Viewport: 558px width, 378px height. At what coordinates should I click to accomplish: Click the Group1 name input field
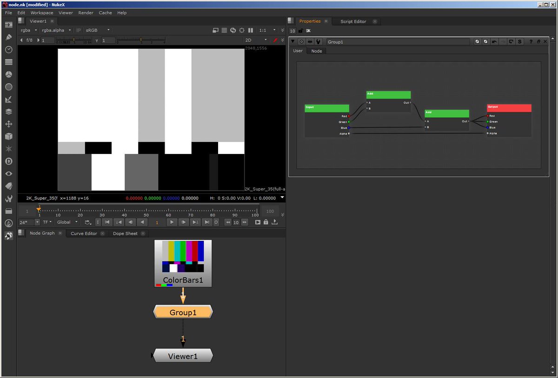point(398,42)
